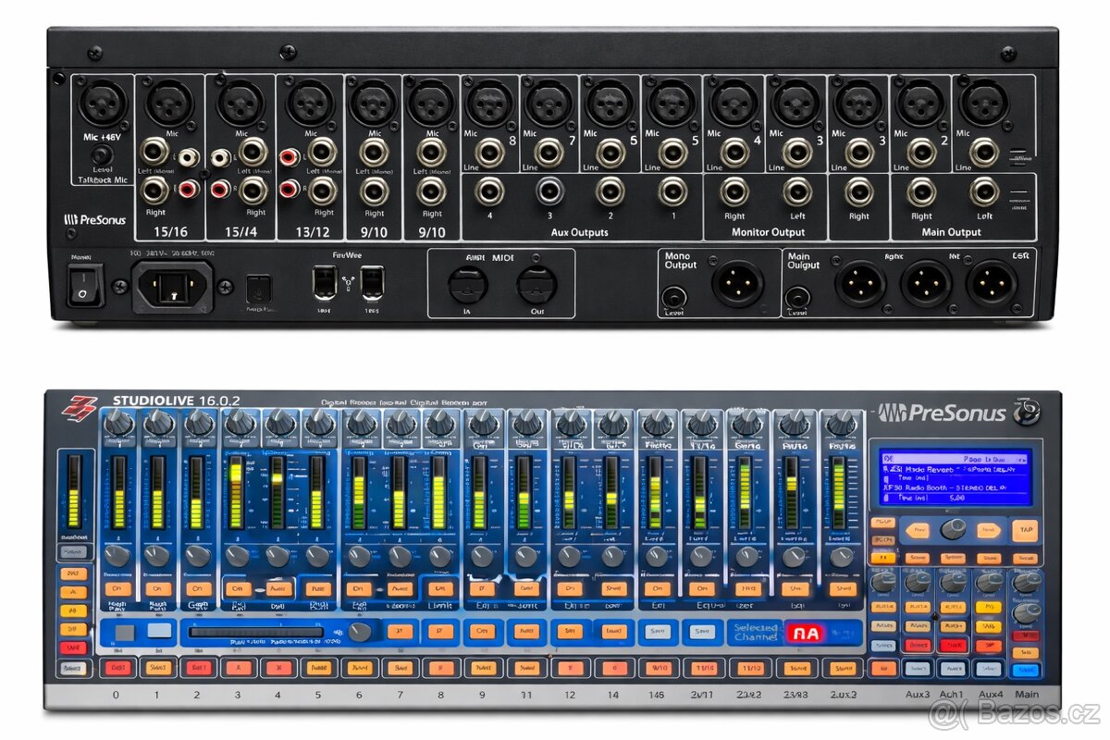The height and width of the screenshot is (740, 1110).
Task: Adjust the Mono Output Level knob
Action: point(676,297)
